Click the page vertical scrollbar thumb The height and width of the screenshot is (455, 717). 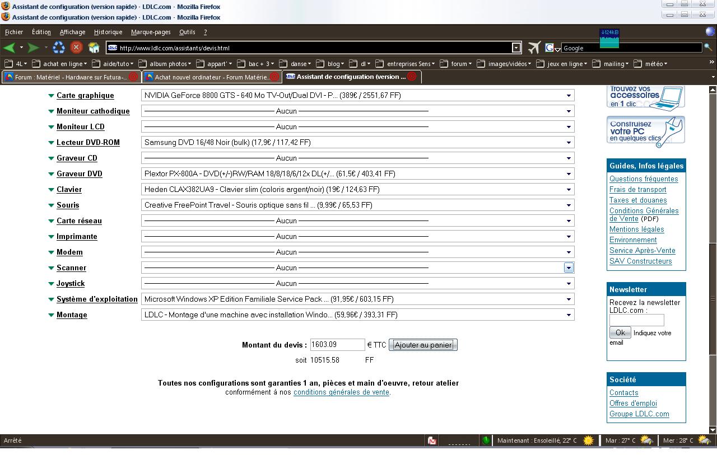(x=713, y=299)
